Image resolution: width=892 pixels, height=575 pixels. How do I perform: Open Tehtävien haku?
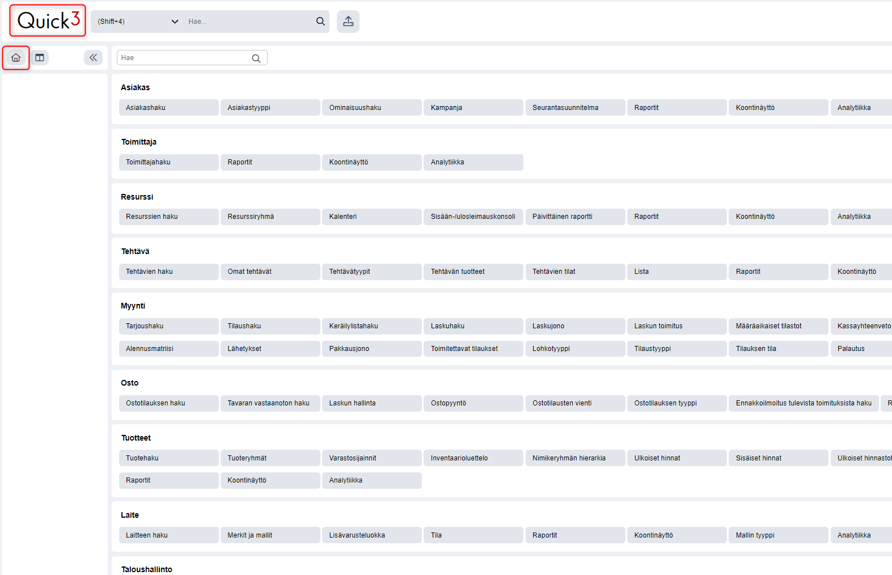coord(169,272)
